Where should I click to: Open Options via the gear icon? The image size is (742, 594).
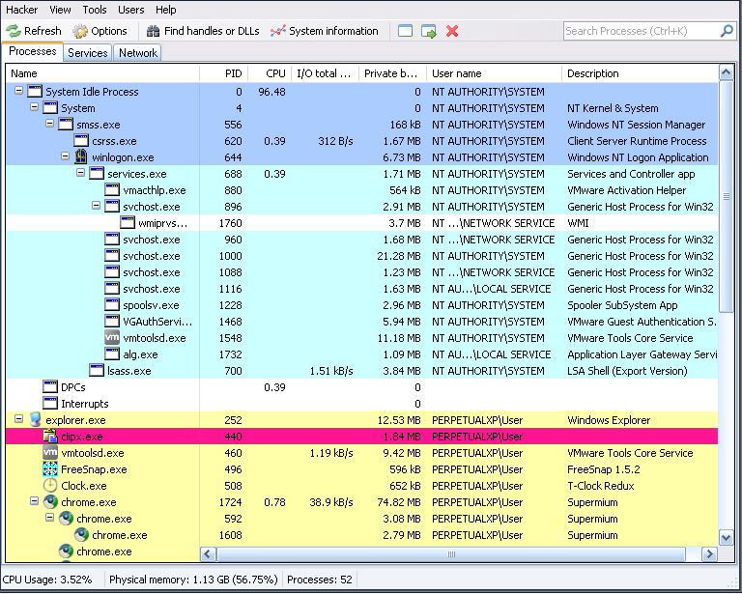click(80, 31)
